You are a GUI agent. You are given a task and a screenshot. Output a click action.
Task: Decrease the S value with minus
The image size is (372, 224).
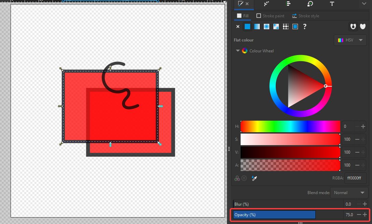(x=357, y=139)
